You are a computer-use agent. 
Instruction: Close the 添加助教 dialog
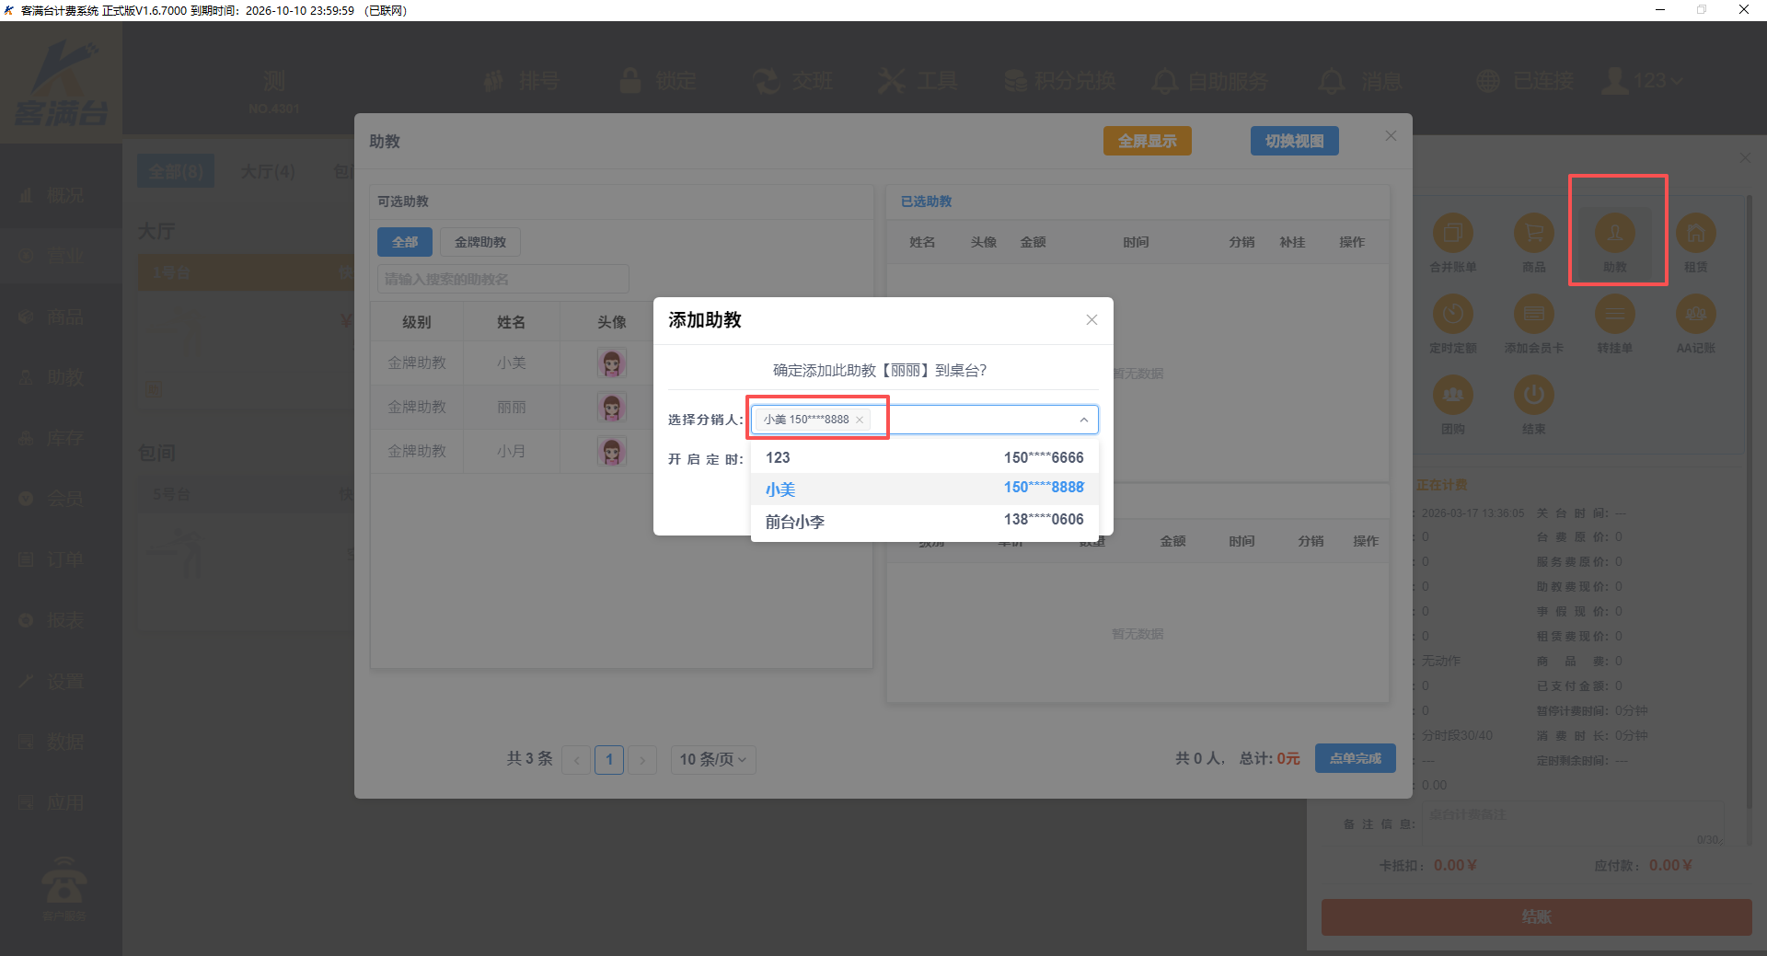click(x=1091, y=320)
